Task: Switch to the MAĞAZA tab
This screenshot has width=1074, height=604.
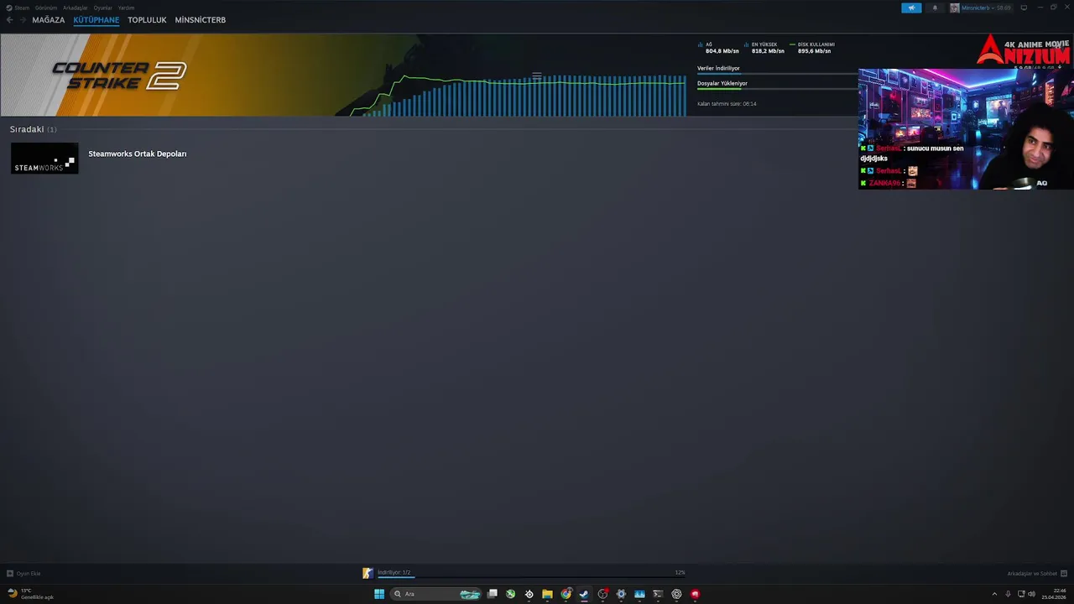Action: coord(49,19)
